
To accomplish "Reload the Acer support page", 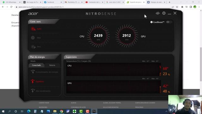I will [11, 7].
